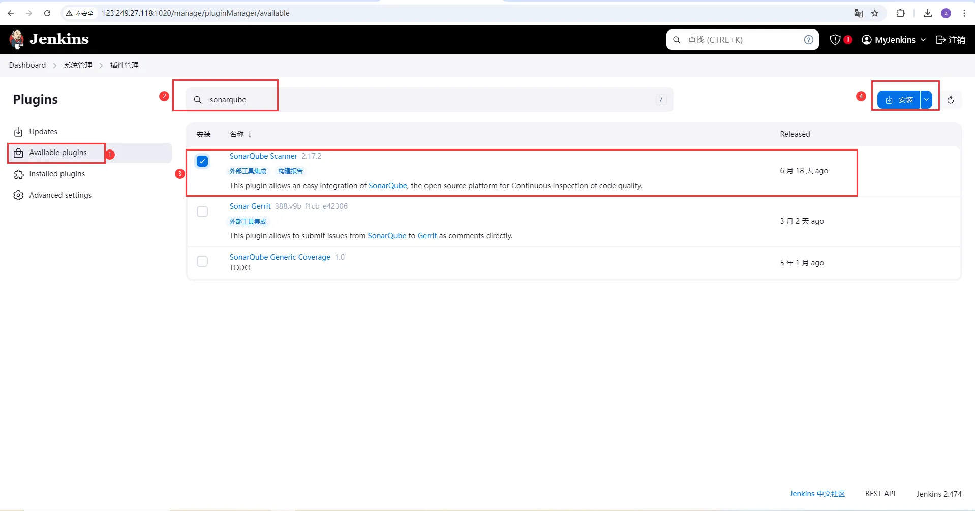Bookmark this page with the star icon
Viewport: 975px width, 511px height.
875,13
